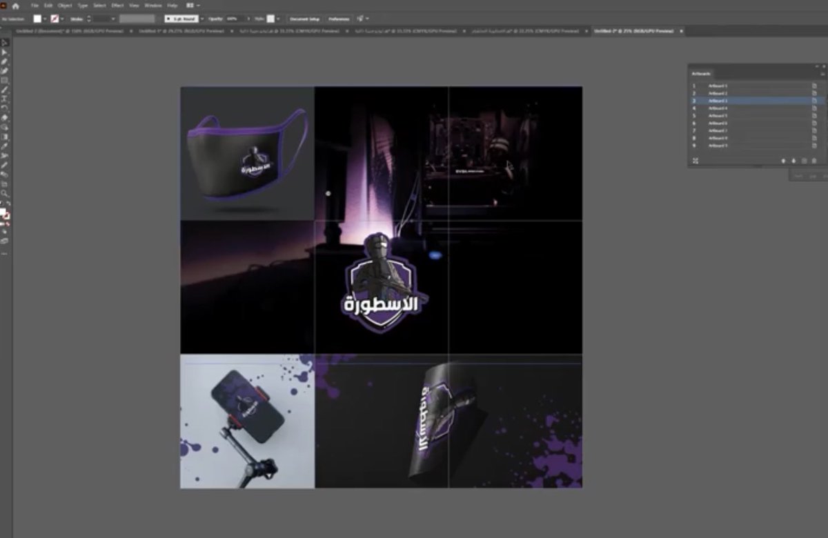828x538 pixels.
Task: Delete the selected artboard with trash icon
Action: (x=814, y=161)
